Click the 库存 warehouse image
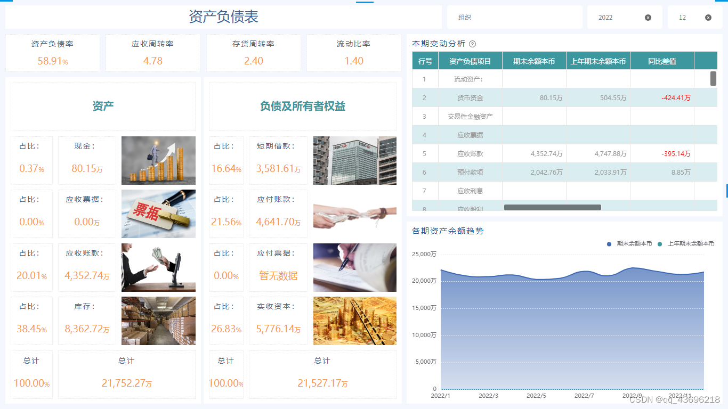The image size is (728, 409). [x=158, y=321]
